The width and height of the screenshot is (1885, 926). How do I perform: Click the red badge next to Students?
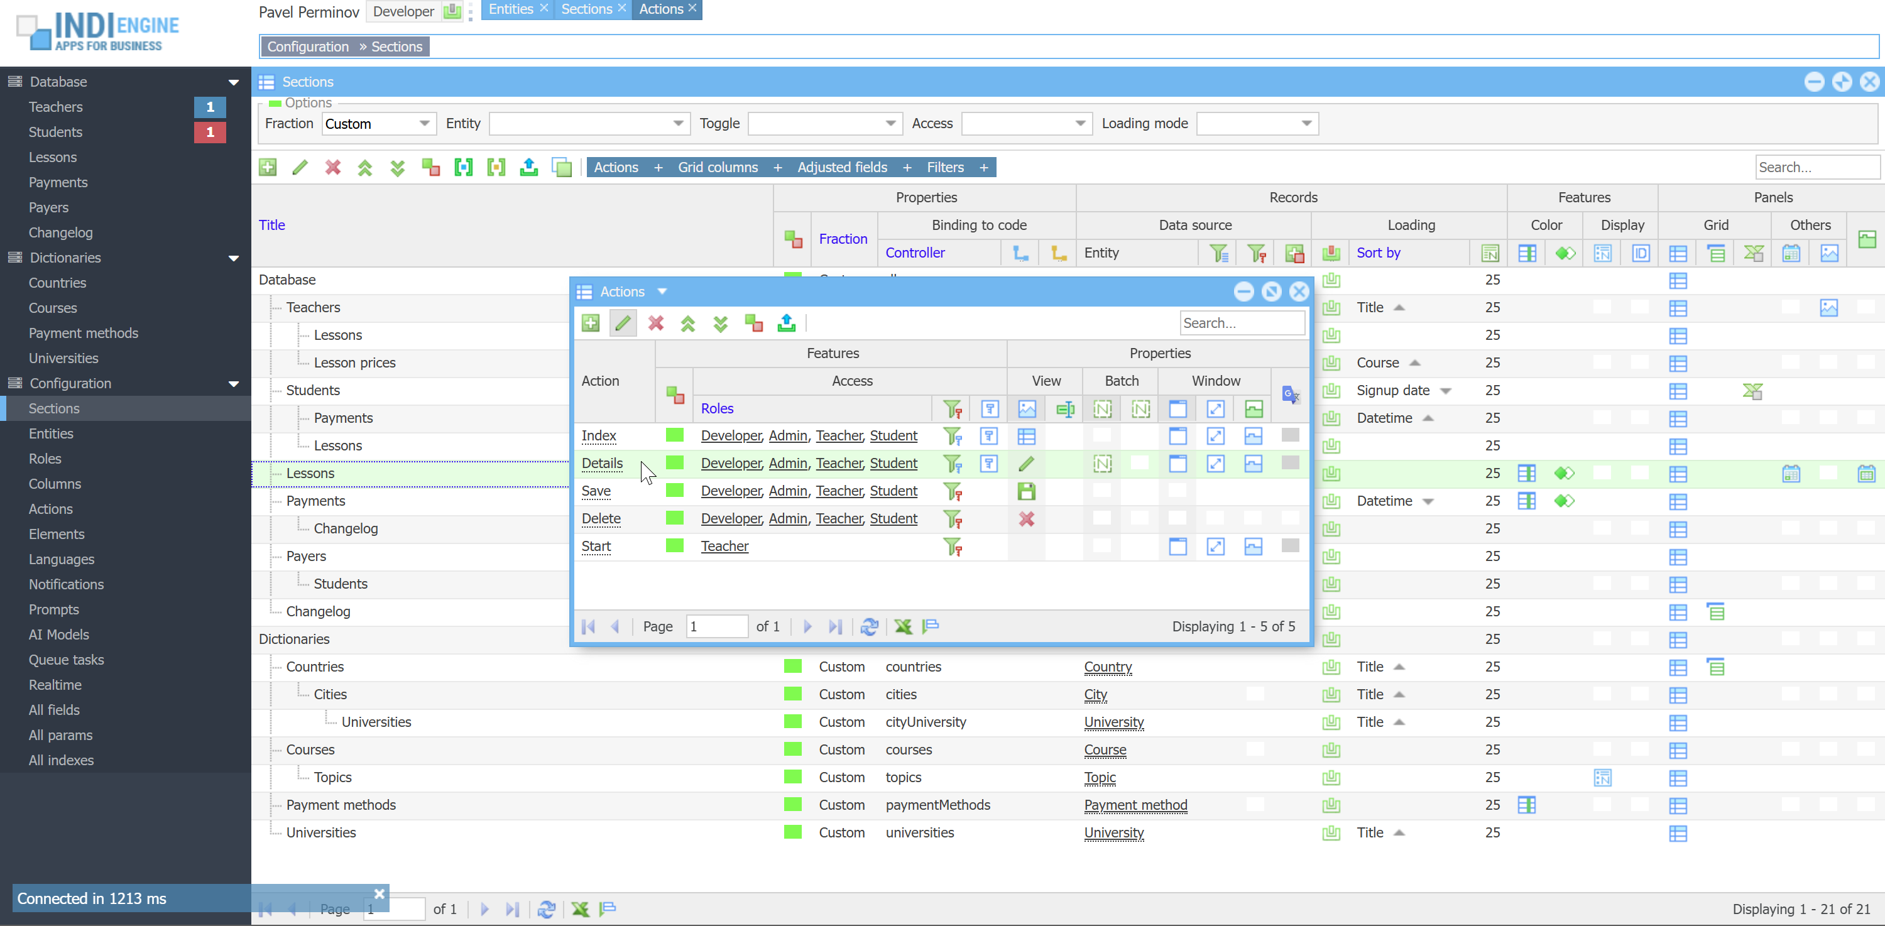(209, 132)
